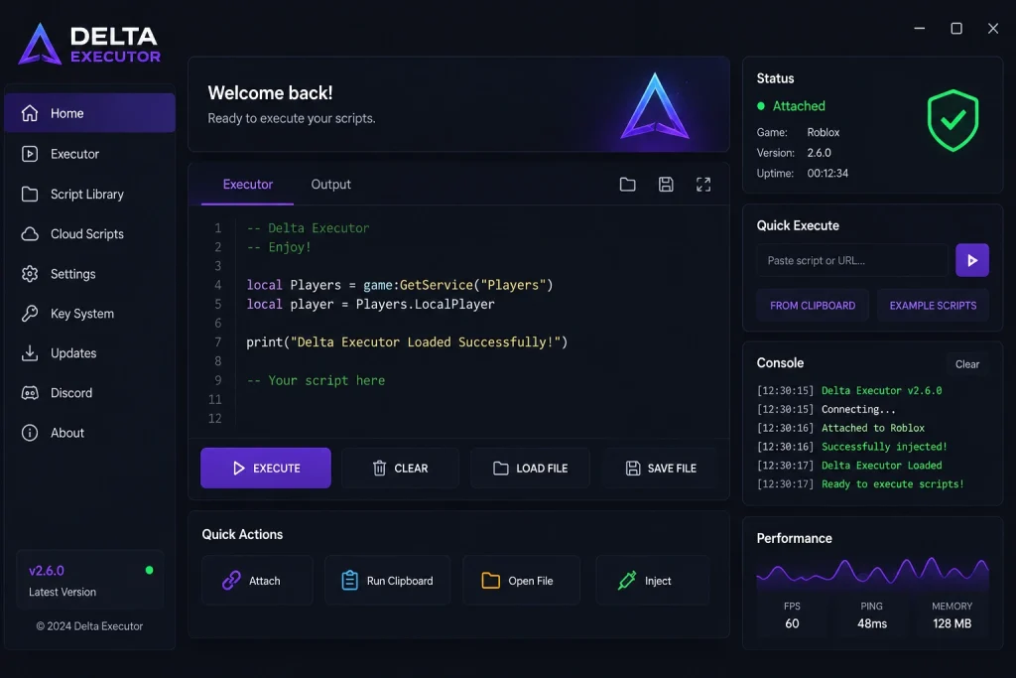The height and width of the screenshot is (678, 1016).
Task: Click the Settings gear icon
Action: click(x=30, y=274)
